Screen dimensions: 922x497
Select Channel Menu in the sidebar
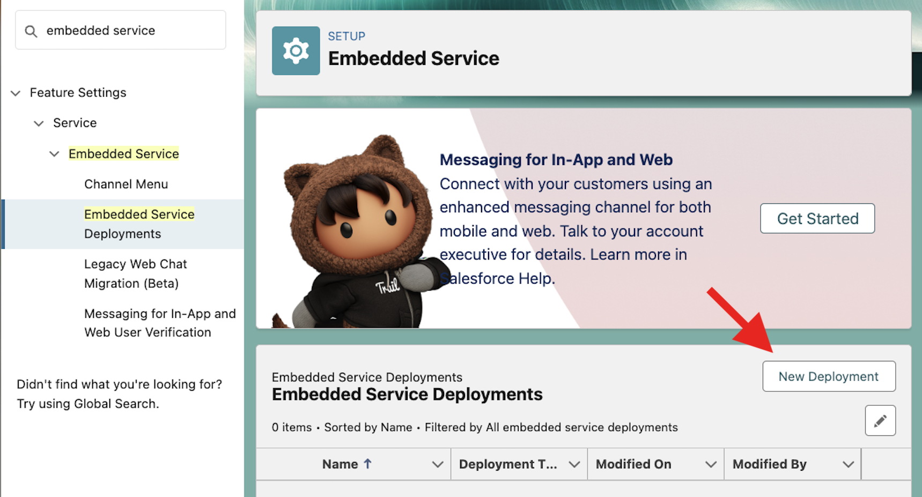(x=126, y=184)
